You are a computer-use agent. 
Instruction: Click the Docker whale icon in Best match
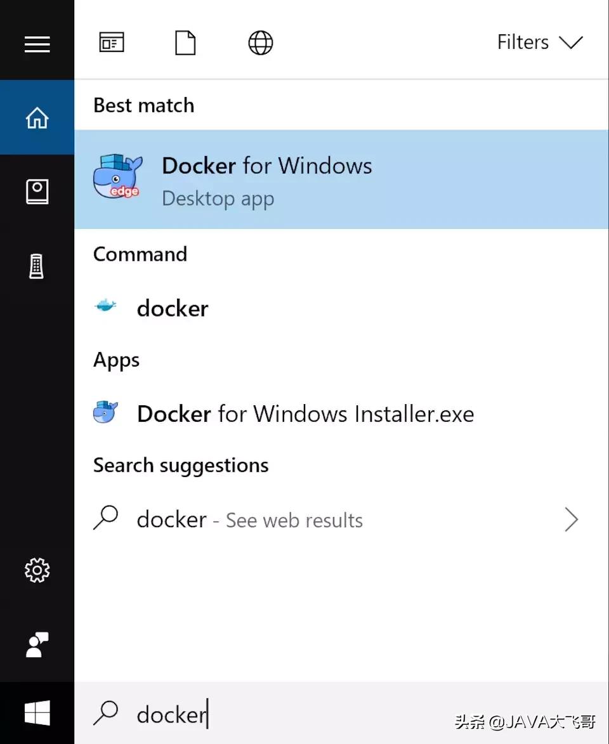tap(117, 176)
